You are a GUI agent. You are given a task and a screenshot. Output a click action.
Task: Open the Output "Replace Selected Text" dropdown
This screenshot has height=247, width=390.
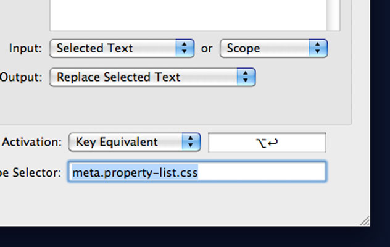tap(144, 77)
